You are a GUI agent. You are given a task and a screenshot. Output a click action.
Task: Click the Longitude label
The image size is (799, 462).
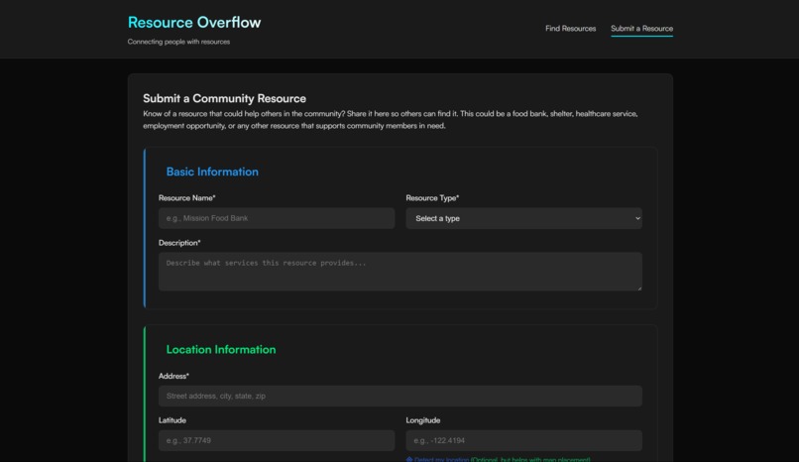[423, 420]
